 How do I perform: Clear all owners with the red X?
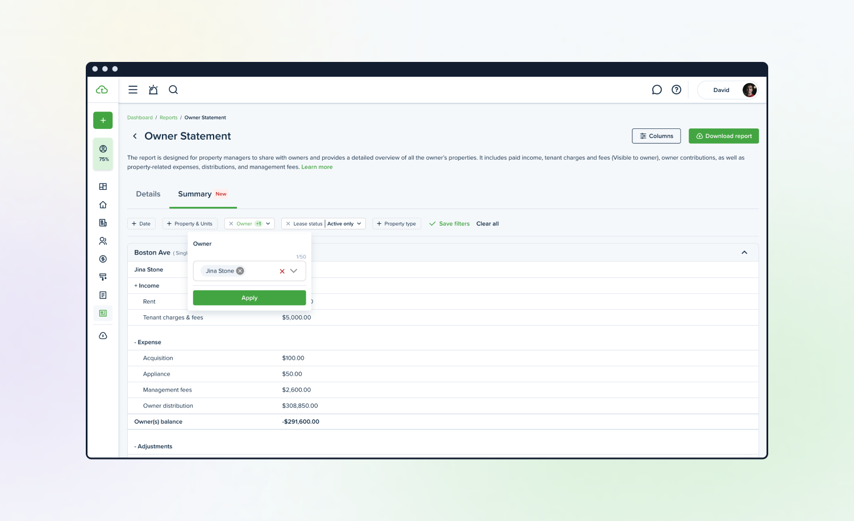(x=282, y=271)
